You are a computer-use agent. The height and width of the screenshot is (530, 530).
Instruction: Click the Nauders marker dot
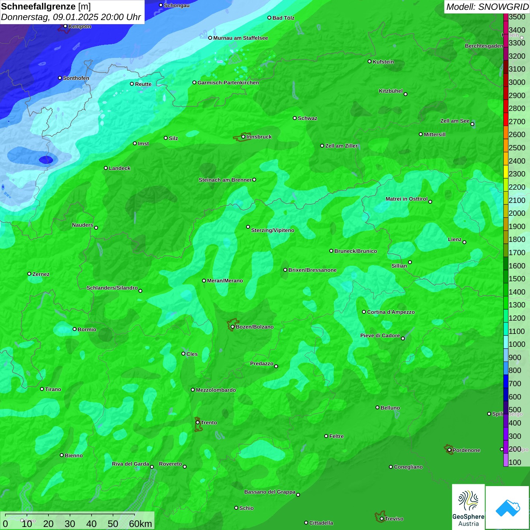point(96,228)
